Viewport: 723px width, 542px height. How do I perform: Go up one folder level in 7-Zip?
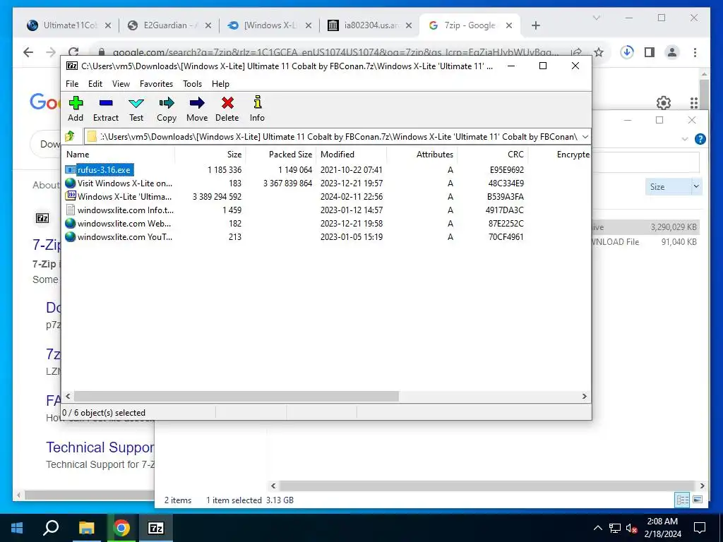[x=70, y=136]
